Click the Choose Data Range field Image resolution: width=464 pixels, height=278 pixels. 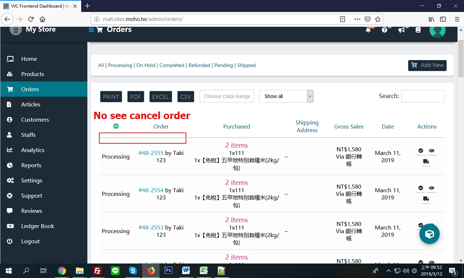[x=227, y=96]
